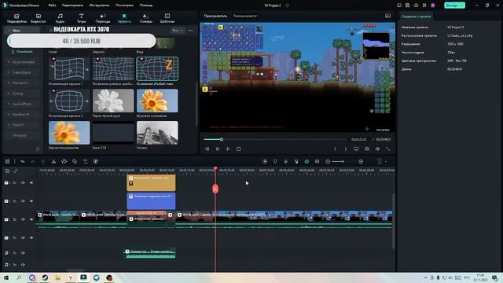503x283 pixels.
Task: Open the Посмотреть menu
Action: (x=124, y=6)
